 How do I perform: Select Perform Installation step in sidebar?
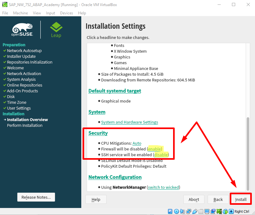[25, 125]
